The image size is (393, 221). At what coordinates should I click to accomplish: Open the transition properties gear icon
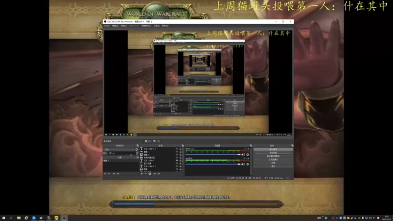[137, 149]
